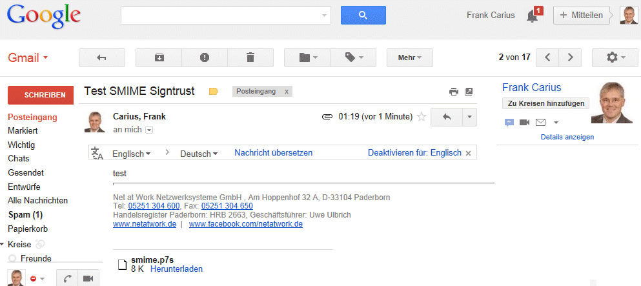Print all with printer icon
Image resolution: width=641 pixels, height=286 pixels.
pyautogui.click(x=454, y=92)
